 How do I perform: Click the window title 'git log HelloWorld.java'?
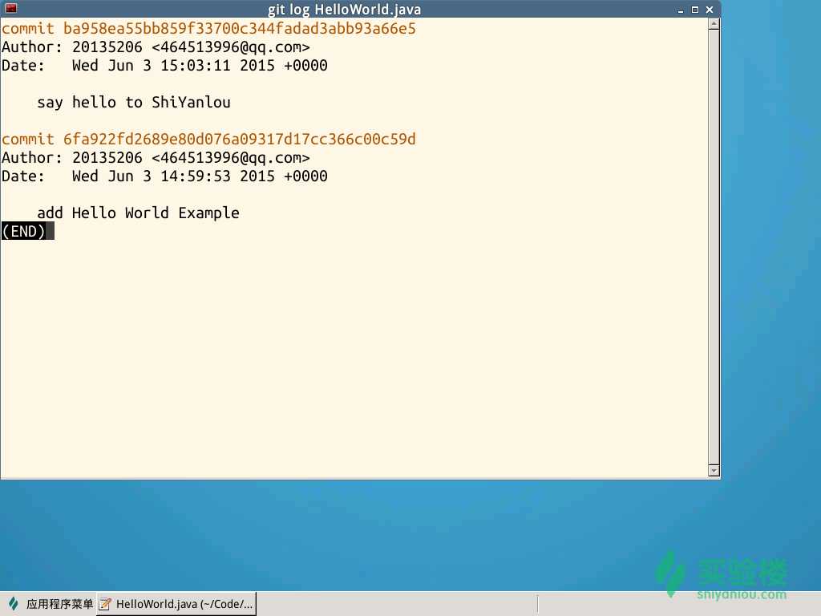pyautogui.click(x=344, y=10)
